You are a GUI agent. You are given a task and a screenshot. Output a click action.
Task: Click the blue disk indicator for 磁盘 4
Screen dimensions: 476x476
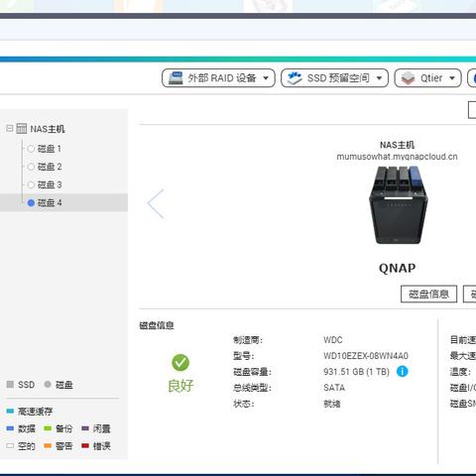31,202
